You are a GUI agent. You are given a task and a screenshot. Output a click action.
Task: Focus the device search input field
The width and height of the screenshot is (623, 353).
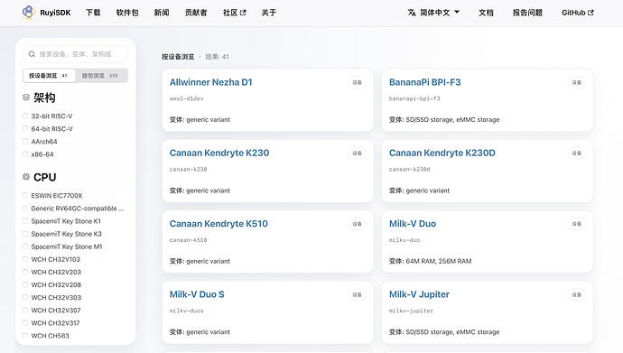pos(76,54)
